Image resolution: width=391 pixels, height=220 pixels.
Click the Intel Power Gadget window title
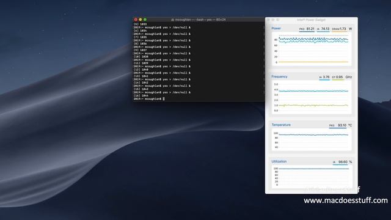point(311,20)
